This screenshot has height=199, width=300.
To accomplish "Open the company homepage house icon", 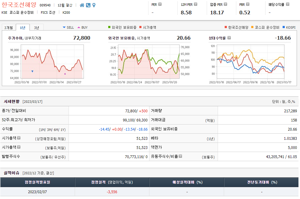I will [82, 5].
